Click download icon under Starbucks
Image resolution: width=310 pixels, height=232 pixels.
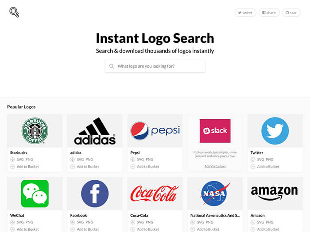pyautogui.click(x=12, y=160)
